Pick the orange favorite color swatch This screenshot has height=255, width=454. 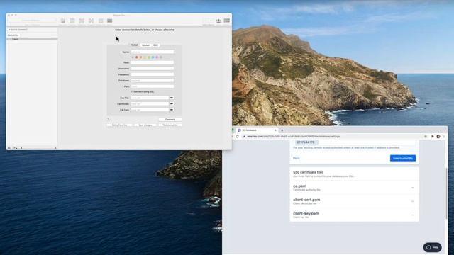tap(140, 57)
